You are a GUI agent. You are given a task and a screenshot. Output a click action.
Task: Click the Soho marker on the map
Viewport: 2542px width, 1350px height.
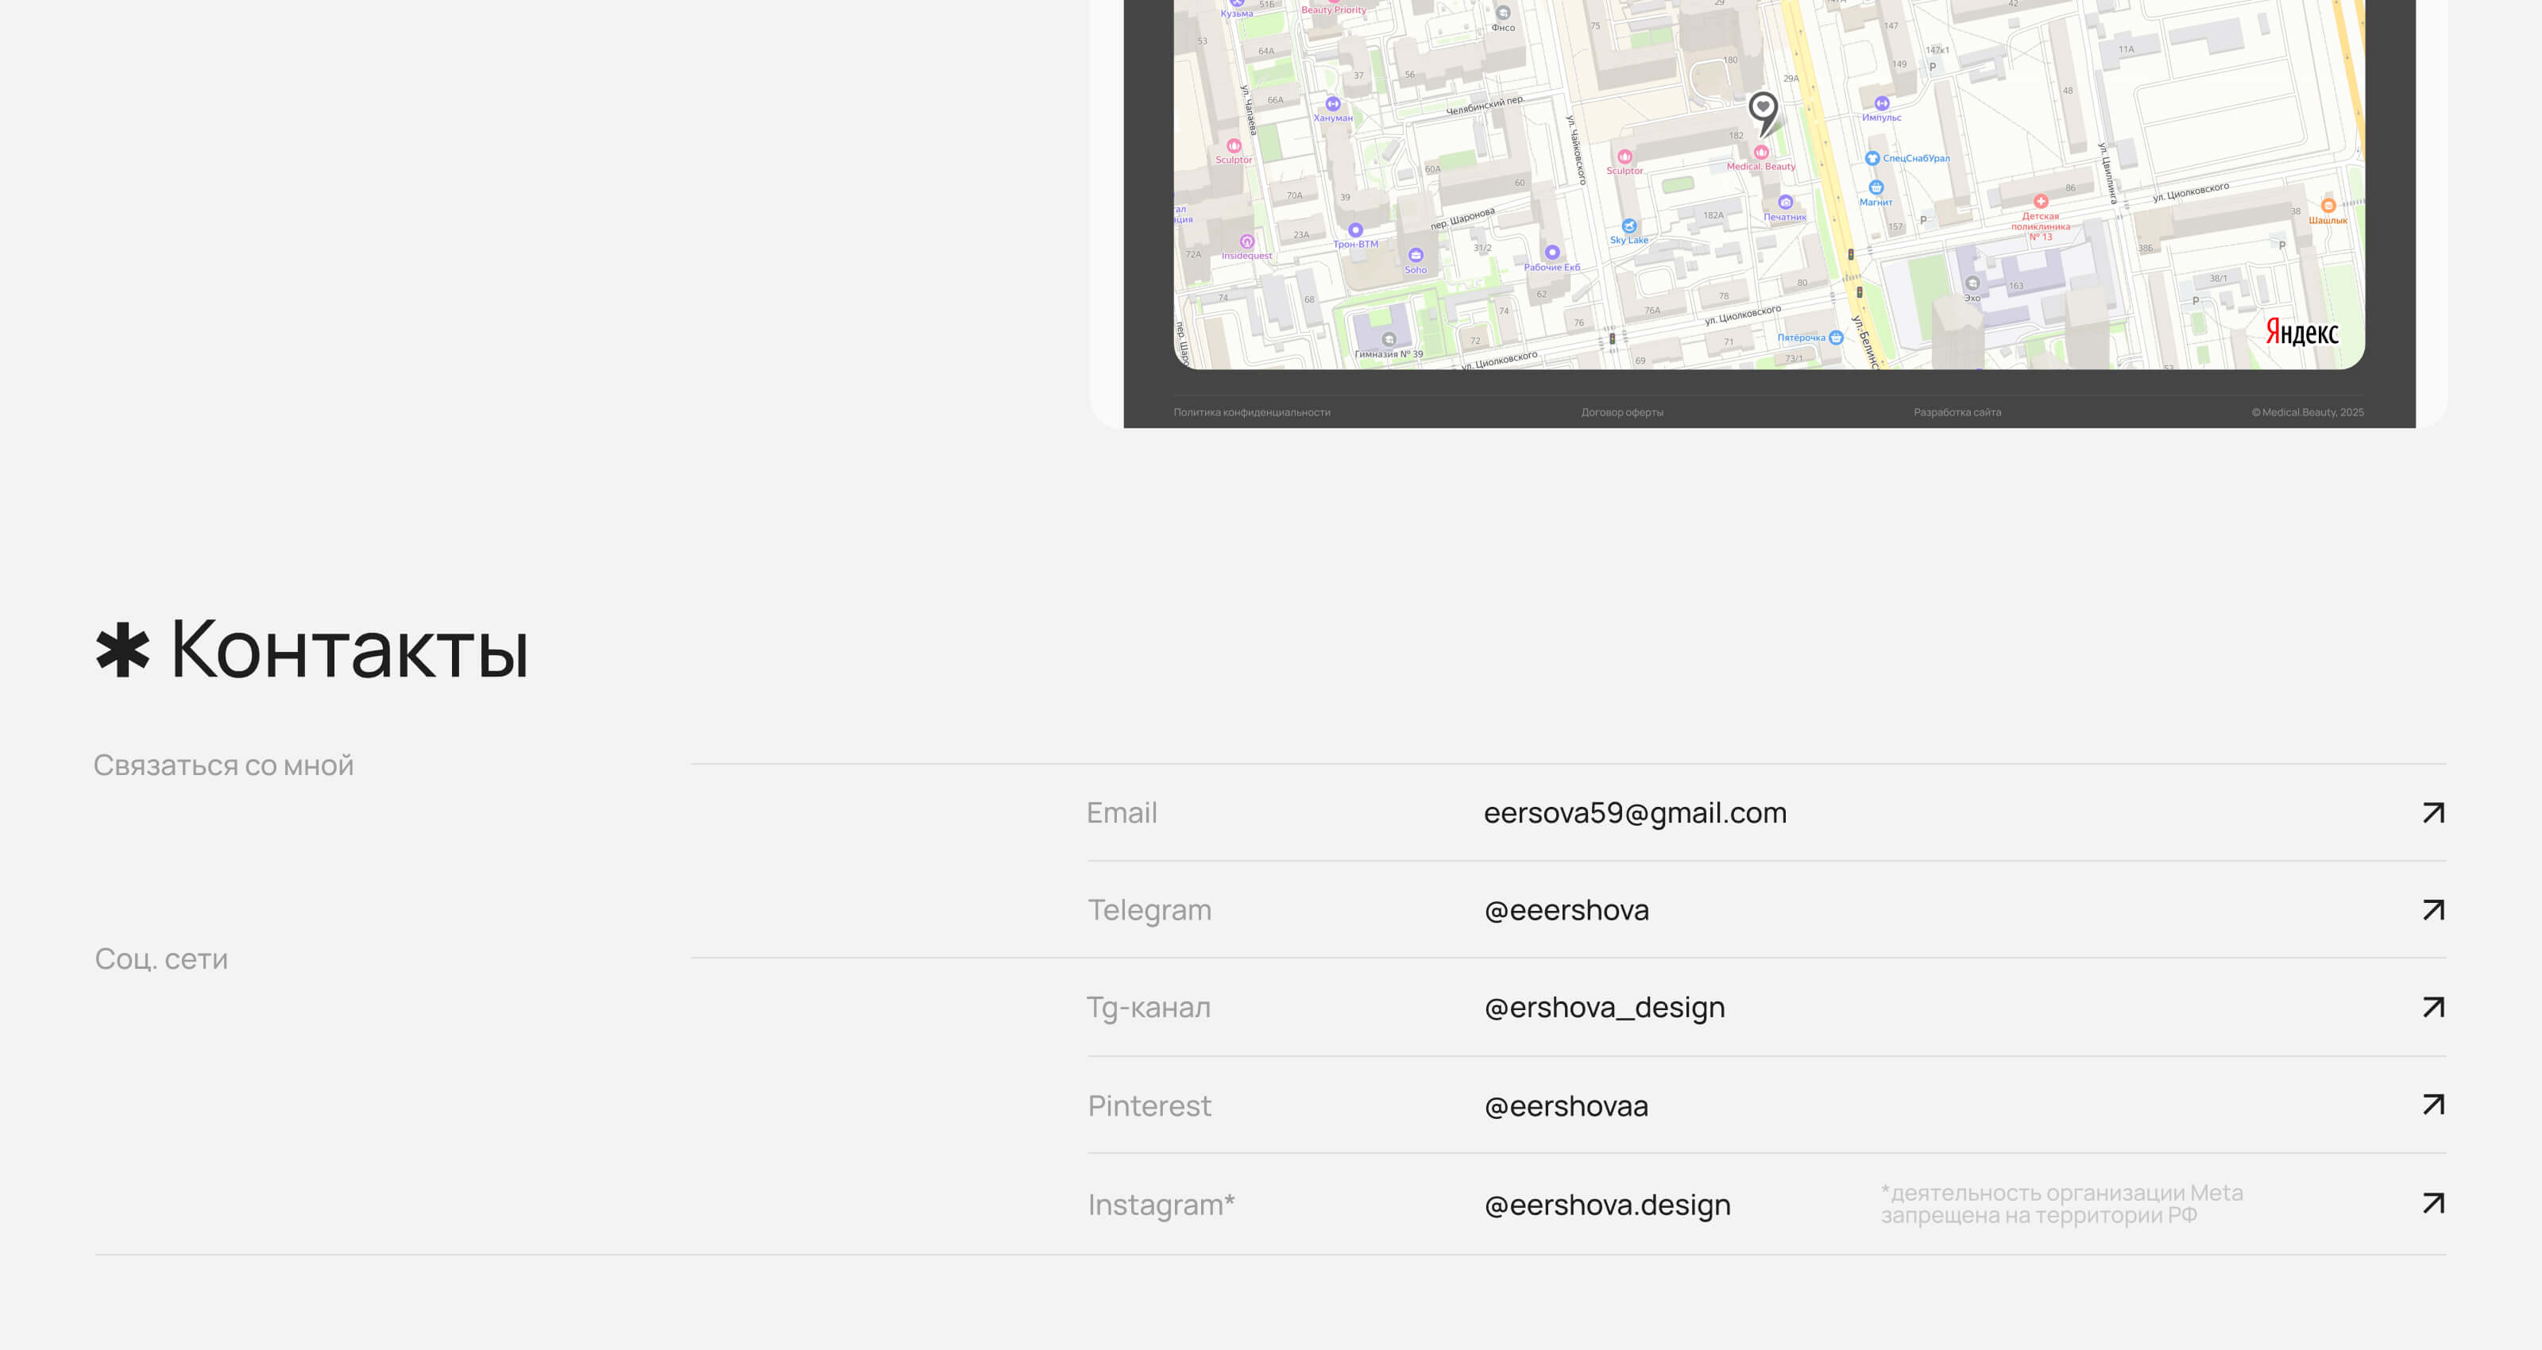click(x=1416, y=261)
